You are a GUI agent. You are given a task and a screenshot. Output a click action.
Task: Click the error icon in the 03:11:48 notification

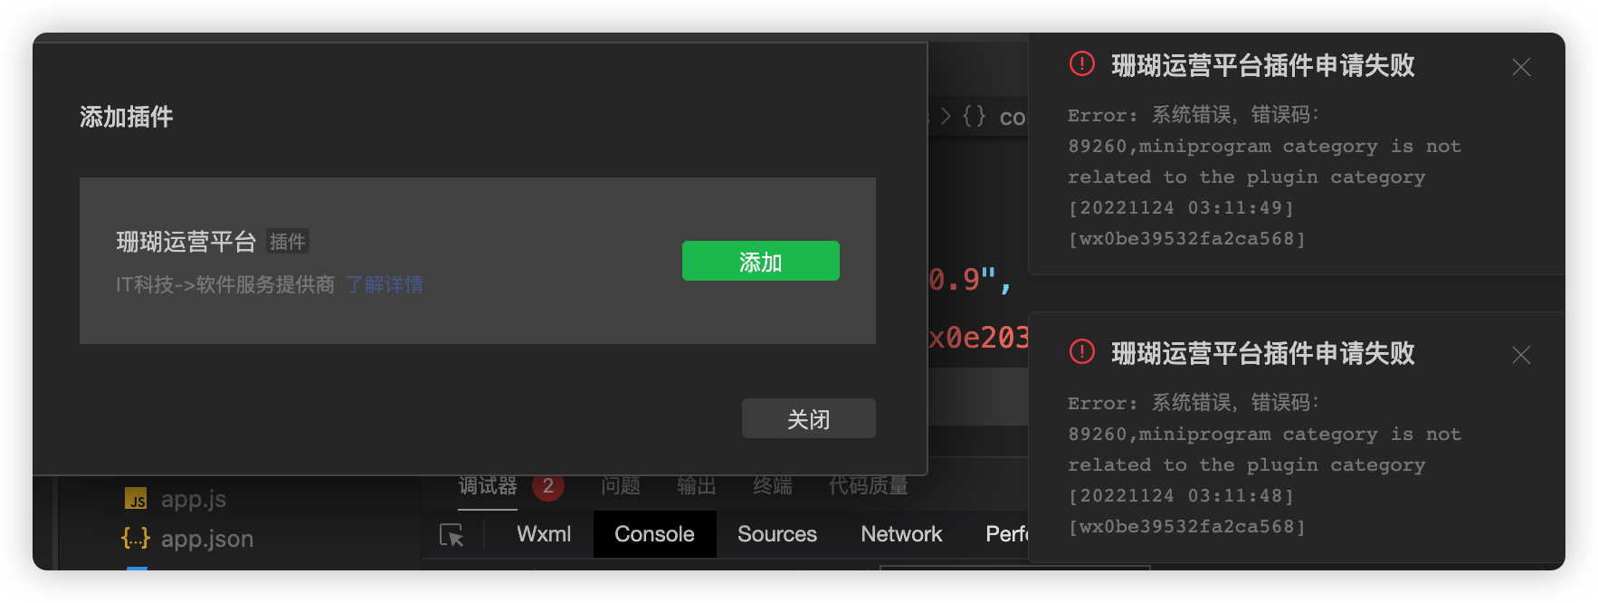(1082, 352)
